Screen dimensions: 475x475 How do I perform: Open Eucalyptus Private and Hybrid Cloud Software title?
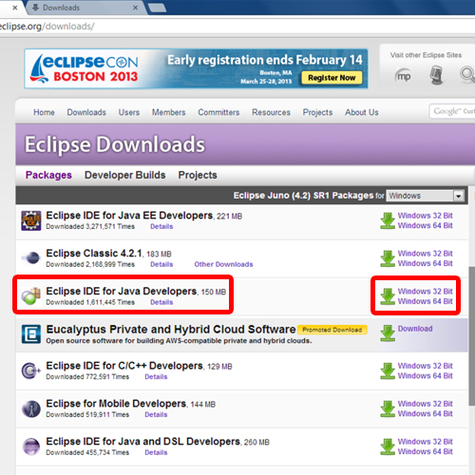click(x=171, y=330)
